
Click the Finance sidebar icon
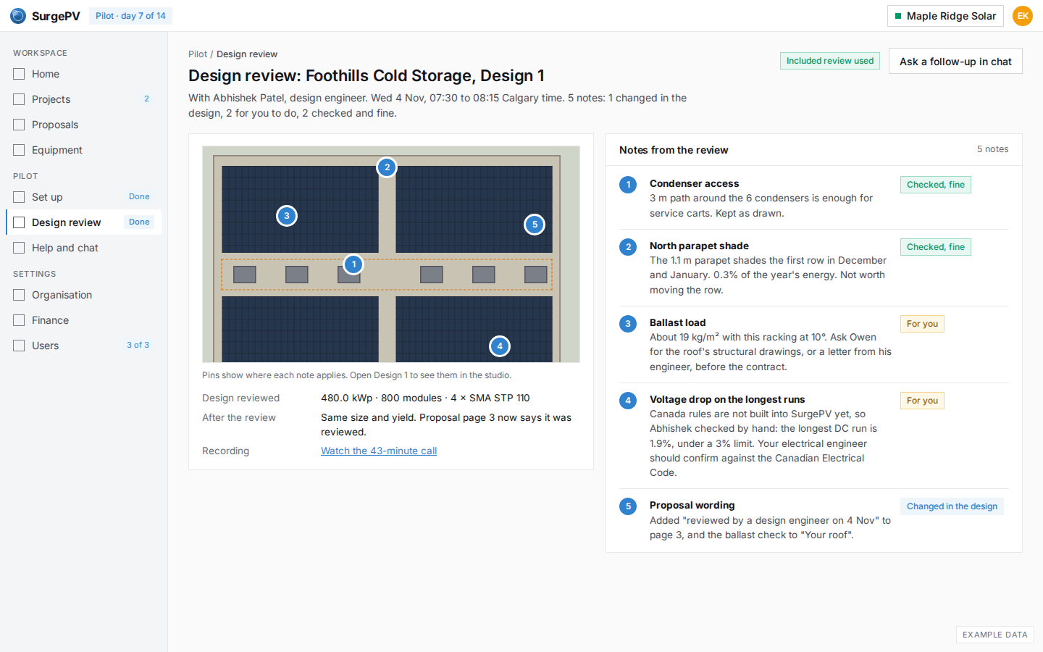point(19,320)
